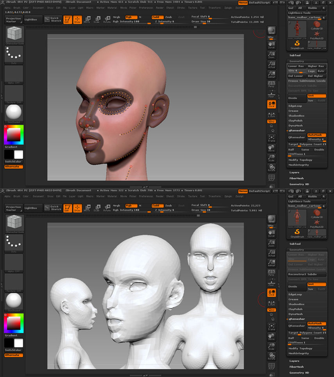This screenshot has height=377, width=334.
Task: Click Actual size icon in top window
Action: point(271,65)
